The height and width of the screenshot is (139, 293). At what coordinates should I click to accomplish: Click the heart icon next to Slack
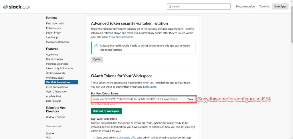pyautogui.click(x=53, y=133)
